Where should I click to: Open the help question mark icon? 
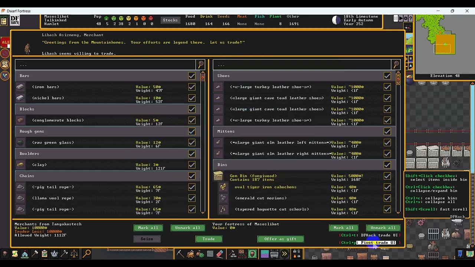(x=411, y=19)
